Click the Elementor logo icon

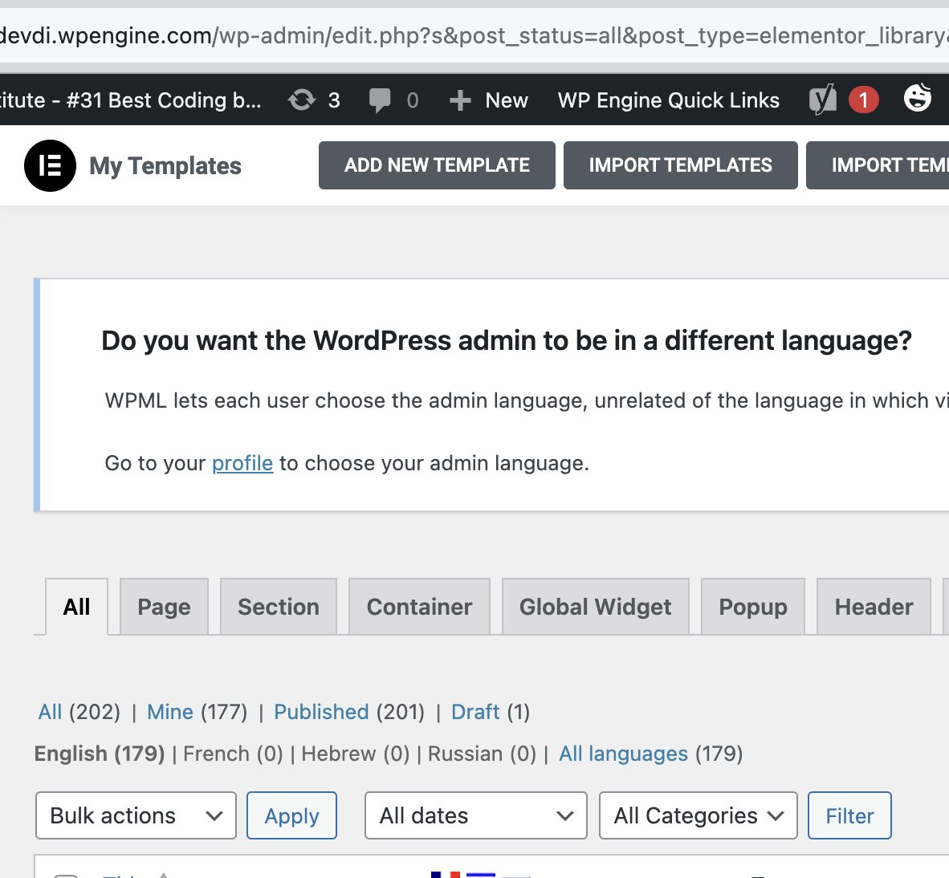coord(51,166)
